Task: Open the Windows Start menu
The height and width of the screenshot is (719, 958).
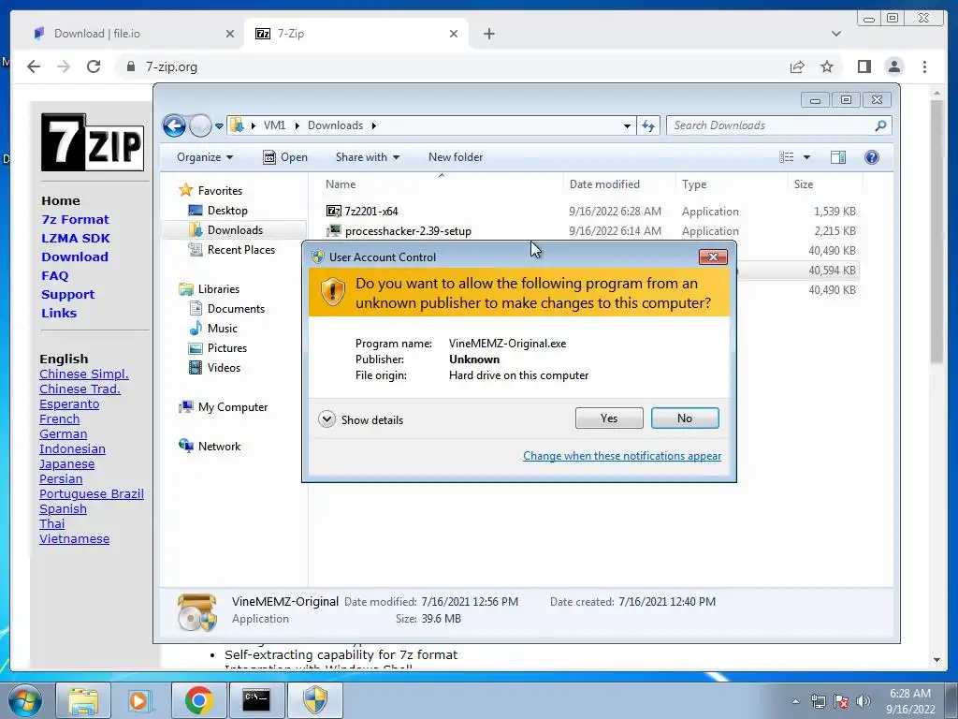Action: point(25,700)
